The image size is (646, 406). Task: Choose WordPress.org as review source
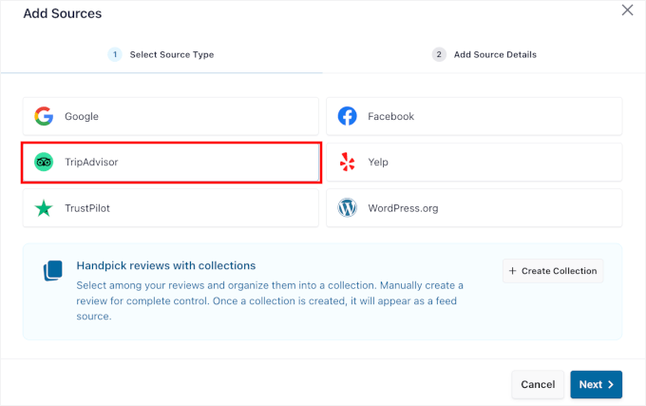pos(474,208)
